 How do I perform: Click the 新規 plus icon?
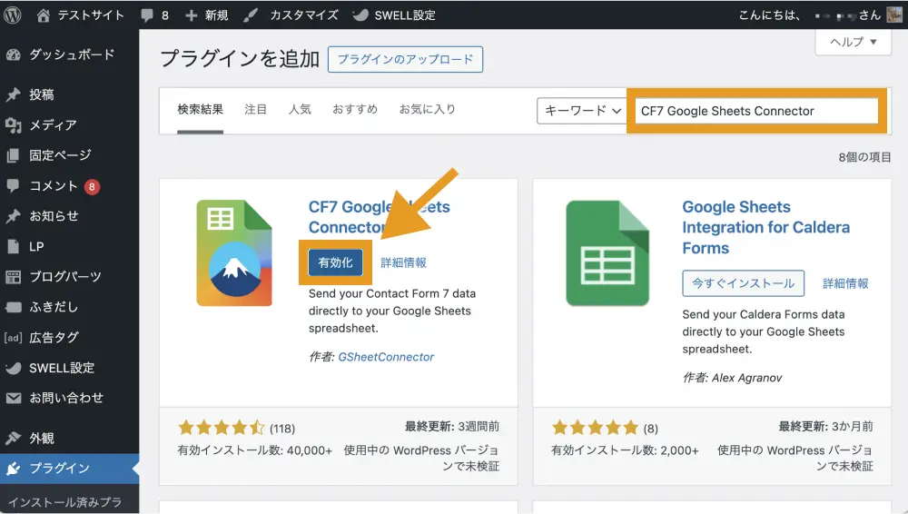pos(191,15)
